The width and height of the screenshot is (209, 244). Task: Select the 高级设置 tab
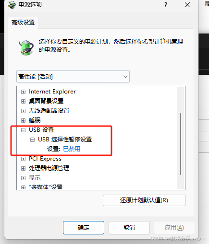pyautogui.click(x=23, y=23)
